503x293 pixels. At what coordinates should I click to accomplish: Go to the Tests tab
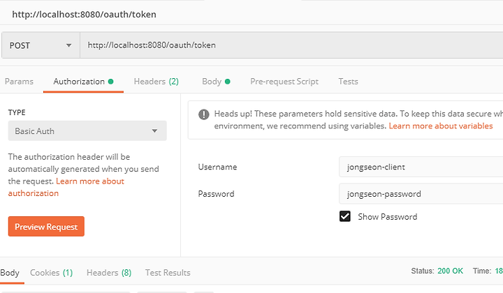(348, 82)
